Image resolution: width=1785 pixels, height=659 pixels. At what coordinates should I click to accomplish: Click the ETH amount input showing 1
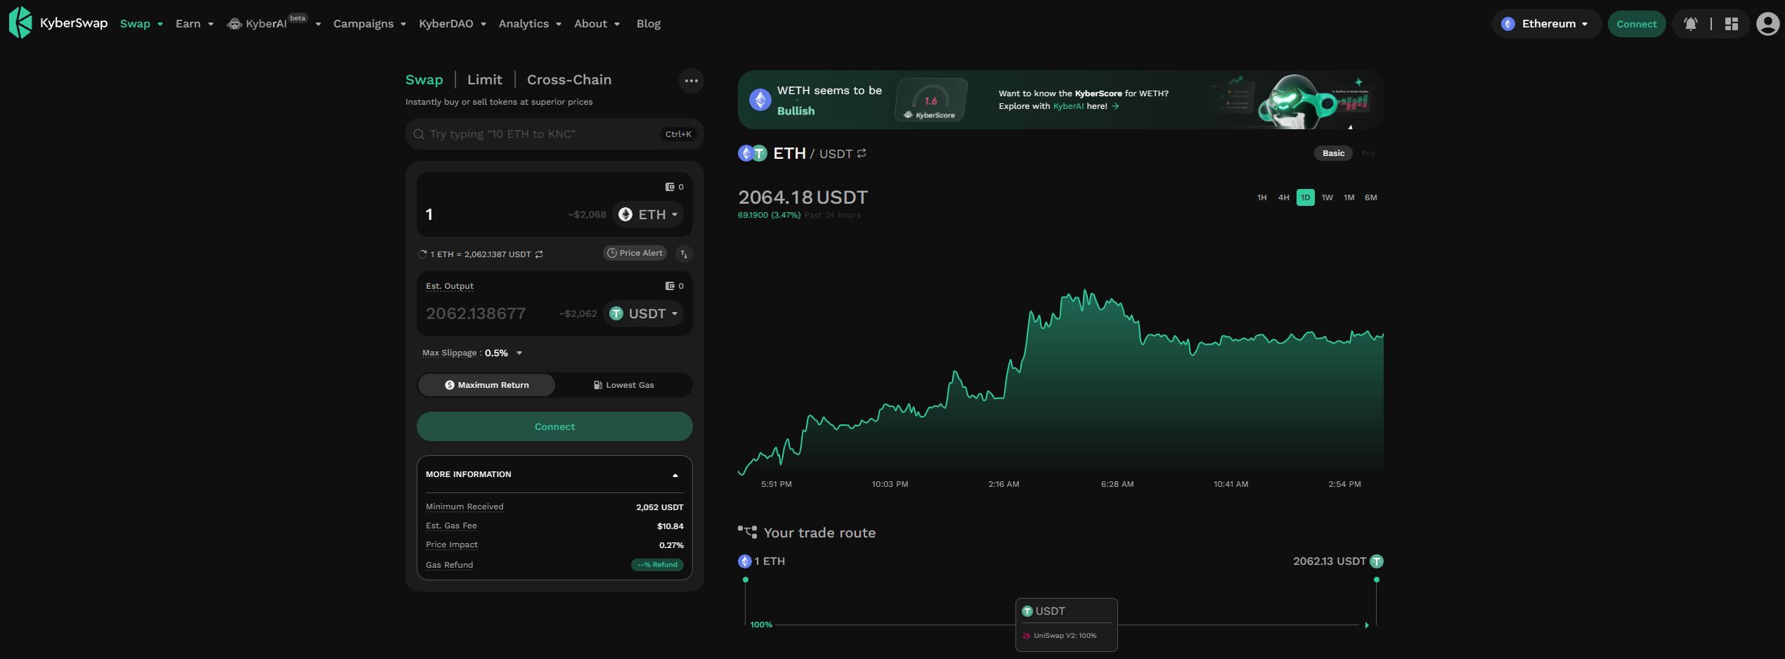click(492, 214)
